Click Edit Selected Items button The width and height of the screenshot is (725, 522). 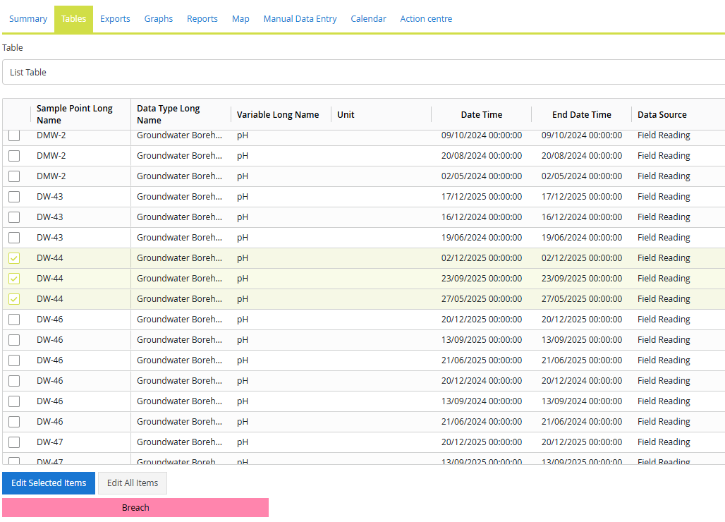click(49, 483)
